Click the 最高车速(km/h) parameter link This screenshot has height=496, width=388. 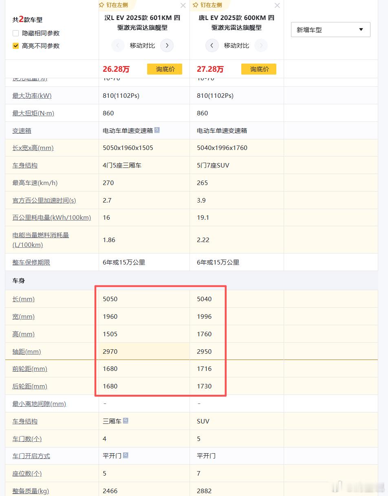(x=35, y=183)
